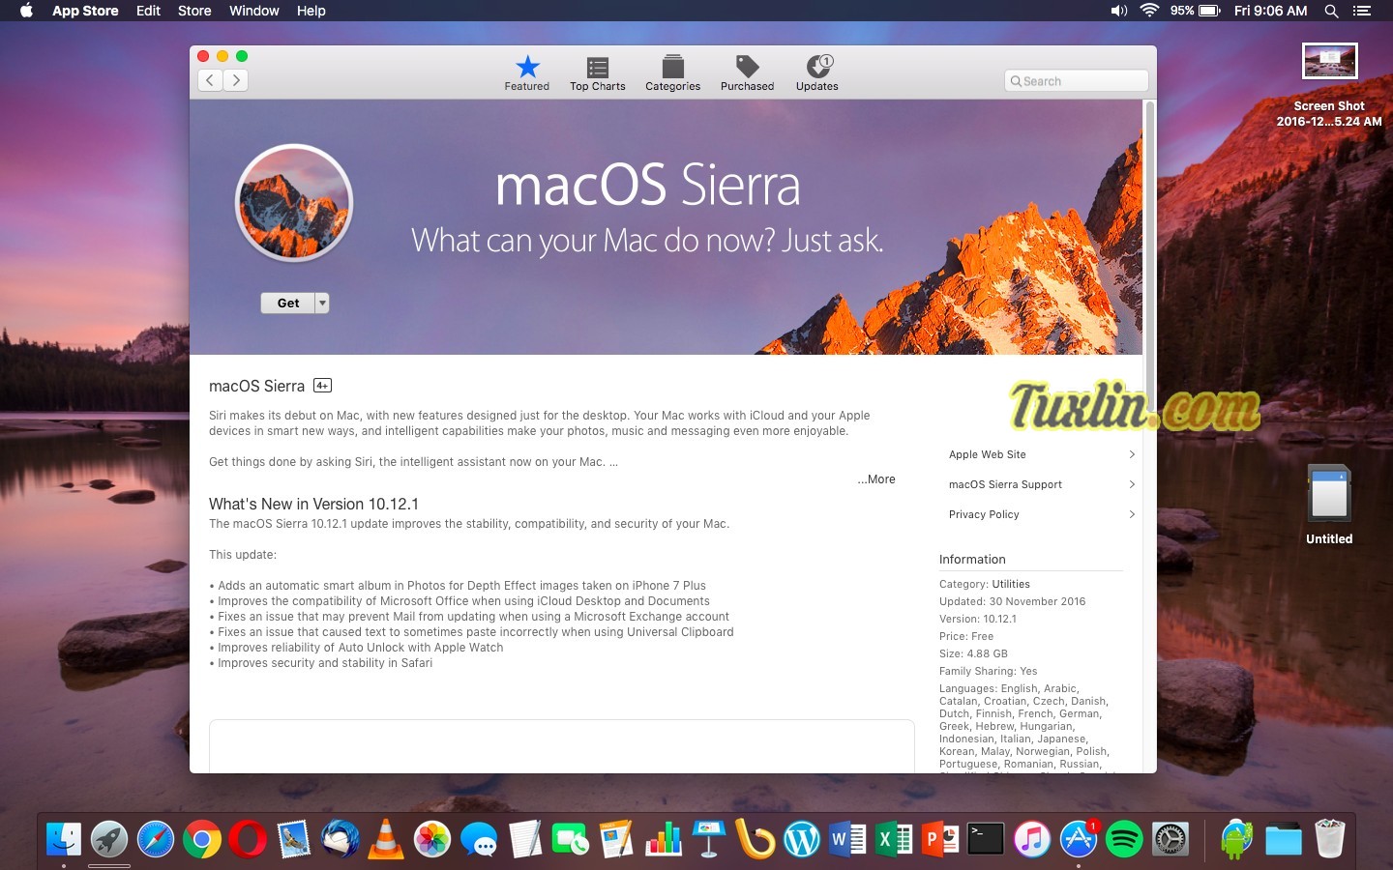1393x870 pixels.
Task: Open Finder from the dock
Action: tap(64, 839)
